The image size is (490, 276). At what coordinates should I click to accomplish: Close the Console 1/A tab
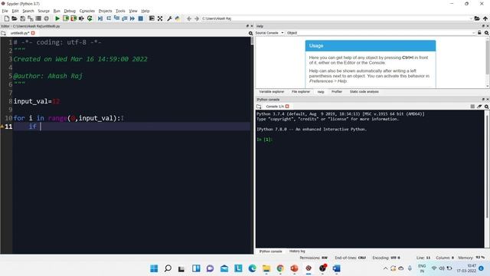tap(287, 107)
